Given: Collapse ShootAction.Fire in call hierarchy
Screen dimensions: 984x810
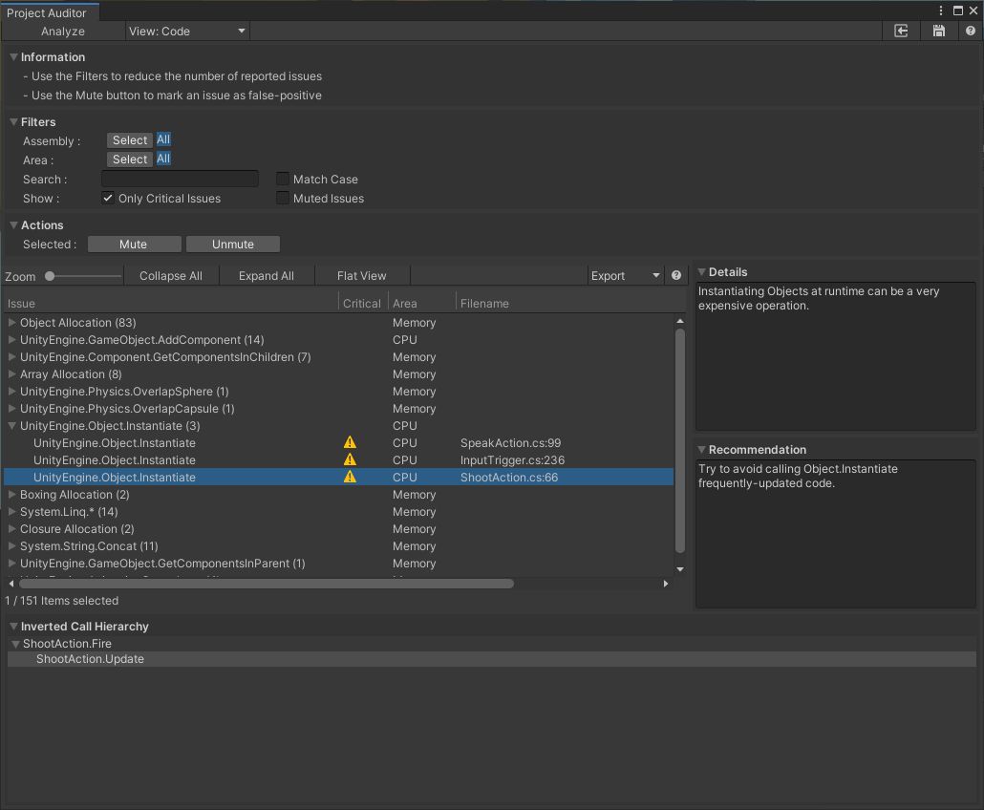Looking at the screenshot, I should [15, 644].
